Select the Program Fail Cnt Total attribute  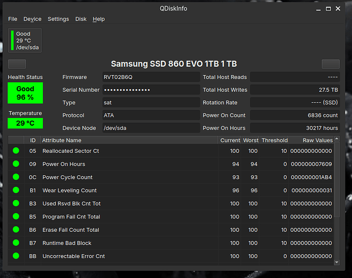(71, 217)
